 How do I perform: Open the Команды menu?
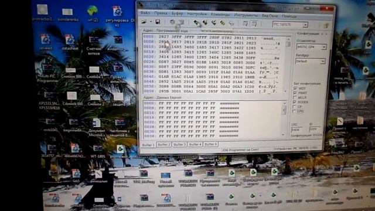coord(220,15)
